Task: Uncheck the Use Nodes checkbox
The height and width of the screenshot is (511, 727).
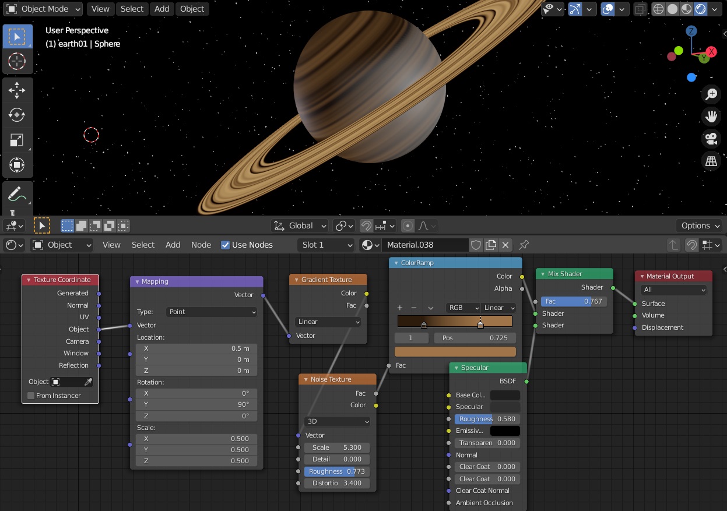Action: (x=226, y=245)
